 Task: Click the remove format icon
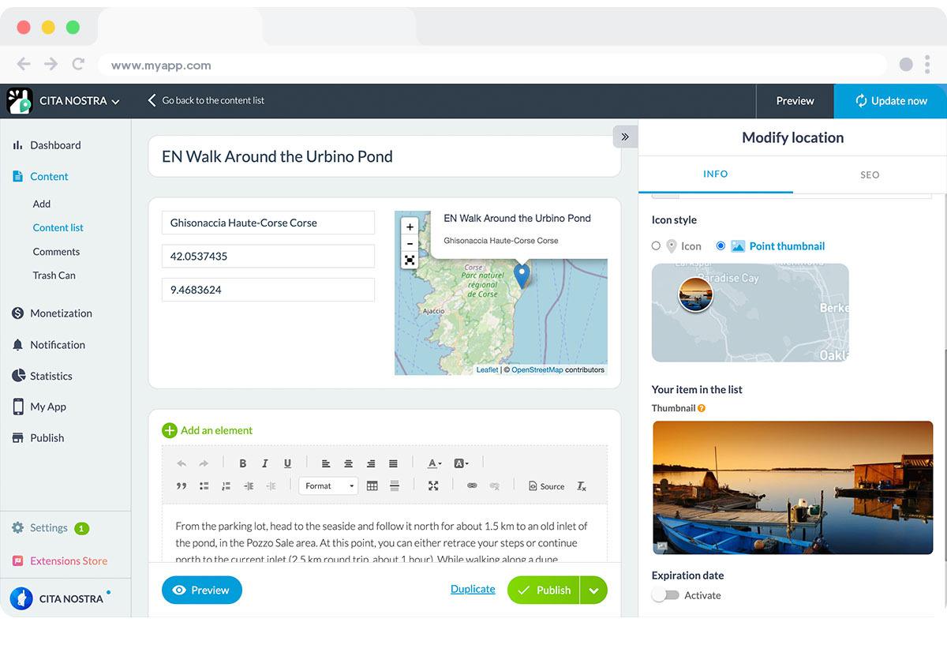tap(582, 486)
